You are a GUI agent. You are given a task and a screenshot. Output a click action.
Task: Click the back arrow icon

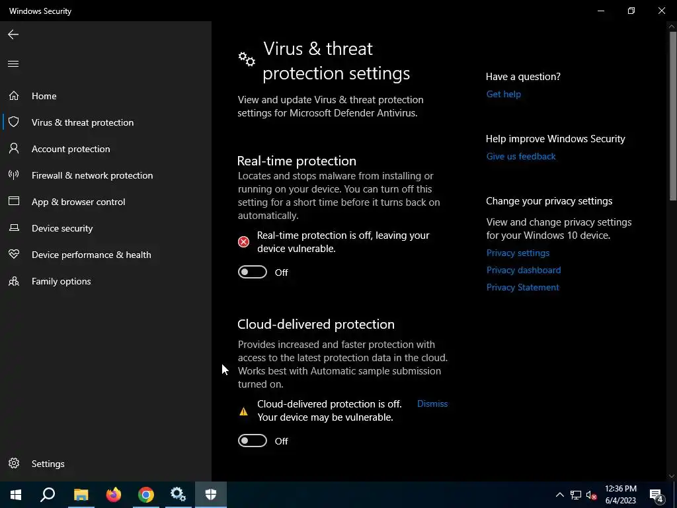pos(13,34)
